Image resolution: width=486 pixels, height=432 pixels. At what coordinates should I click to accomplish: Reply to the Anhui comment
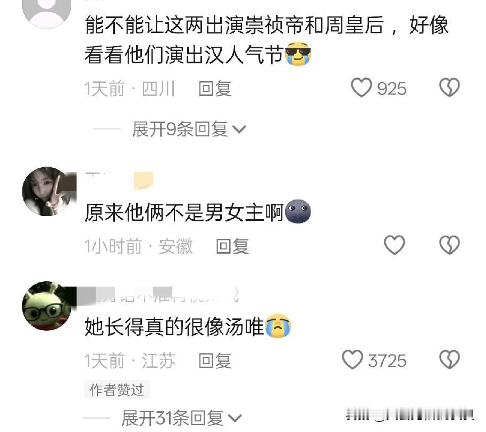pyautogui.click(x=232, y=246)
